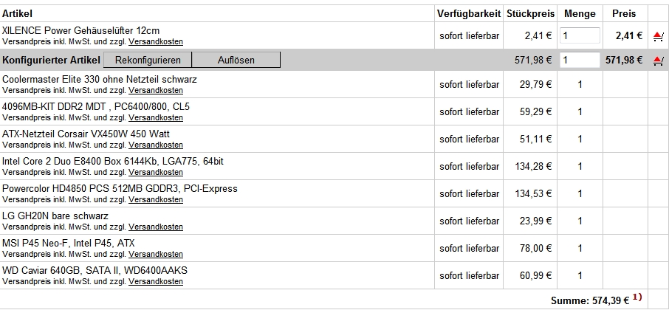Screen dimensions: 669x310
Task: Open Versandkosten link under Corsair VX450W
Action: click(156, 145)
